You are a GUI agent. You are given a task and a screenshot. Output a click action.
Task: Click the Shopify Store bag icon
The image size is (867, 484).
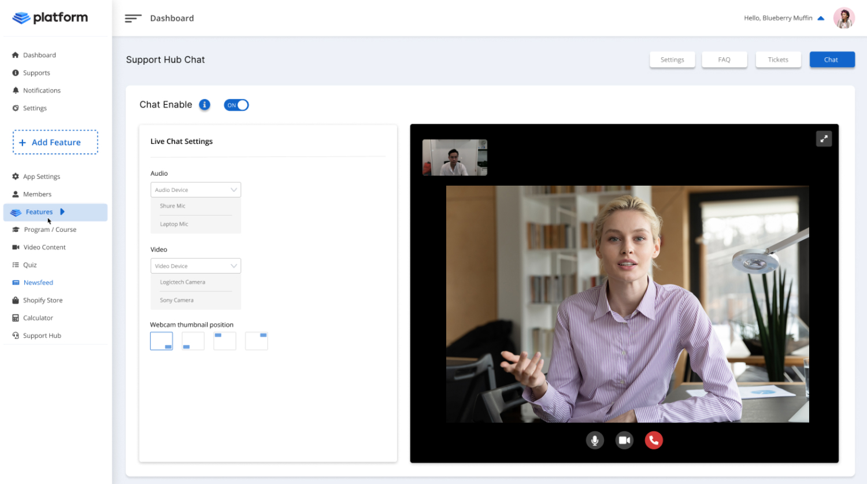tap(16, 300)
